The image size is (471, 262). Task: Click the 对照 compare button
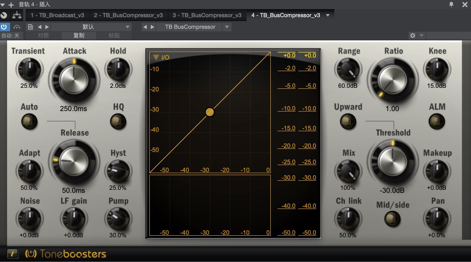click(x=43, y=35)
